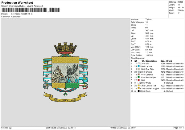Select the 'Larimar' description text
This screenshot has height=130, width=185.
click(x=149, y=67)
